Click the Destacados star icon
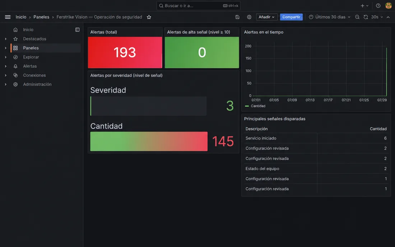This screenshot has height=247, width=395. click(x=15, y=39)
